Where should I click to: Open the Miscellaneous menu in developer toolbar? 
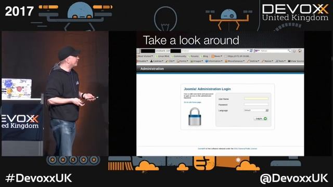[x=235, y=61]
